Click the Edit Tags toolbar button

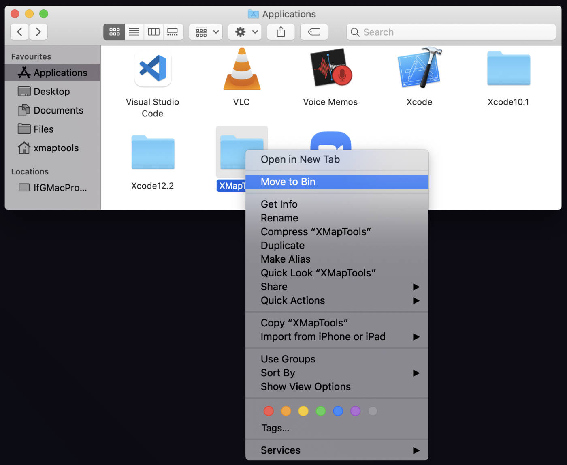tap(314, 32)
